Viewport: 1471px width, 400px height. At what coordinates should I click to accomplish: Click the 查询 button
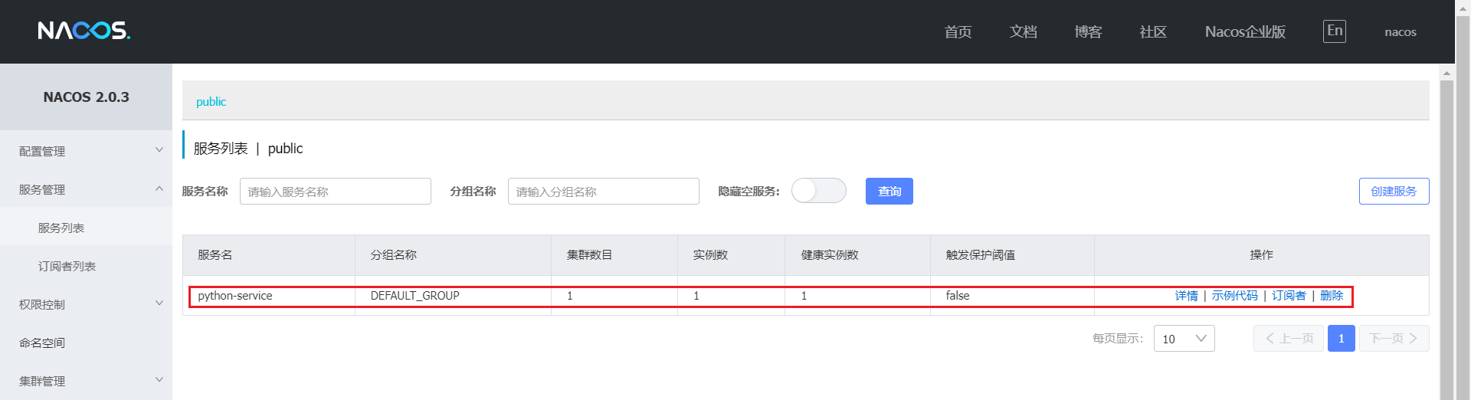[x=889, y=192]
